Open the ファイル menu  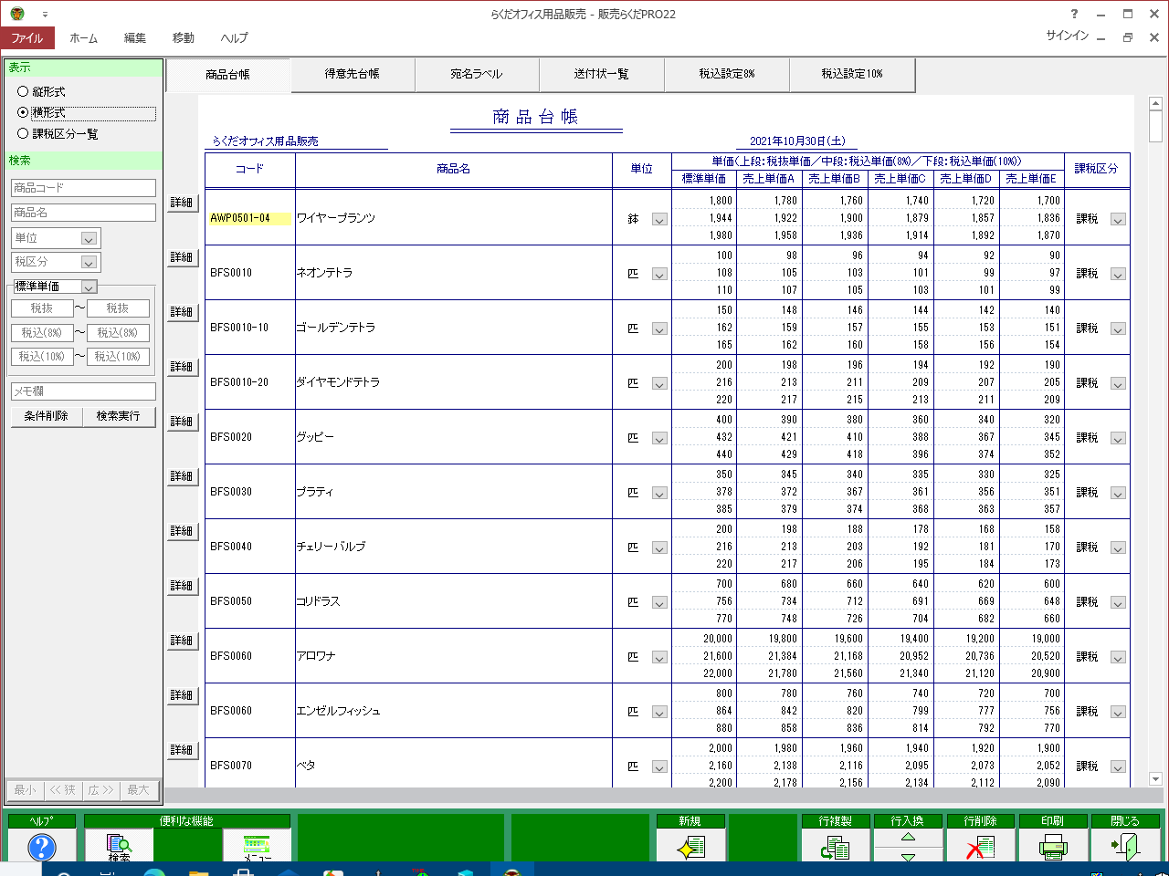tap(27, 37)
